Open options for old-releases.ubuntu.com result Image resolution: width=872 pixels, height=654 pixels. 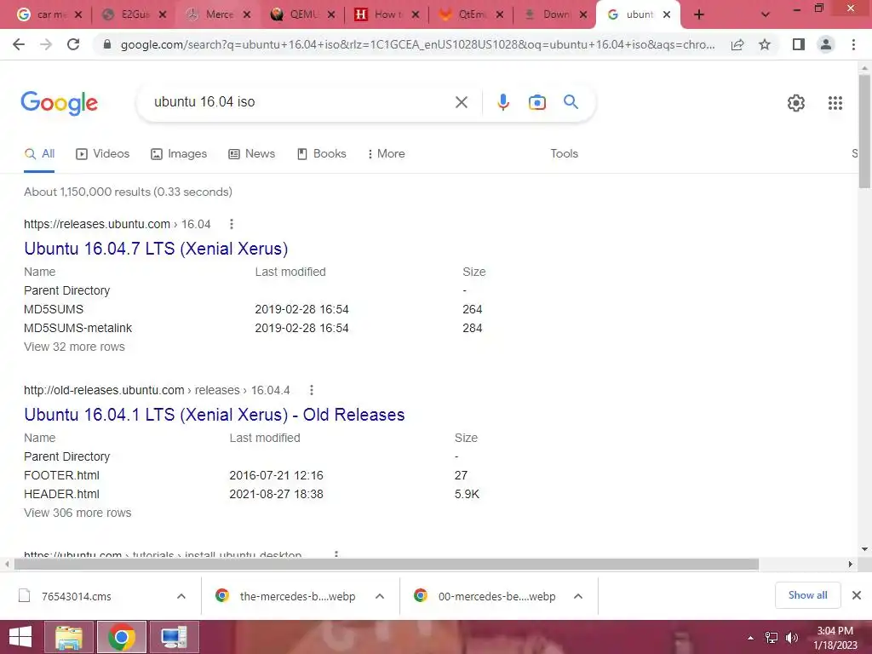click(x=312, y=390)
